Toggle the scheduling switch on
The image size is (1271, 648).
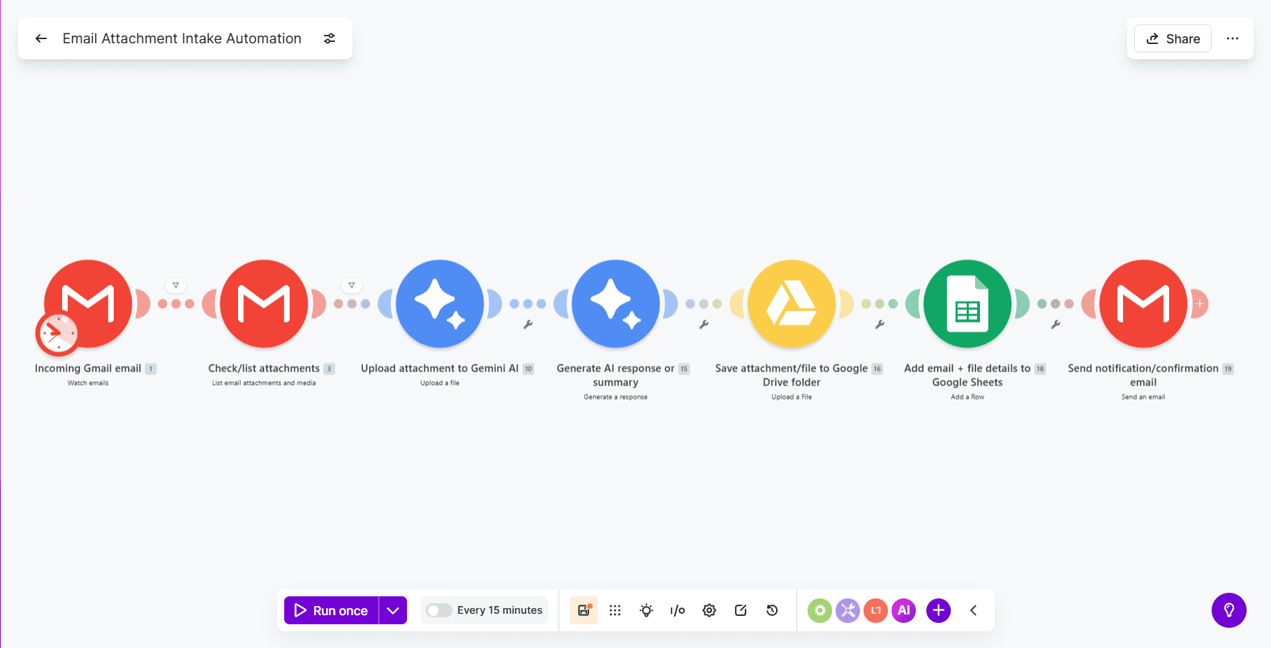click(x=439, y=610)
